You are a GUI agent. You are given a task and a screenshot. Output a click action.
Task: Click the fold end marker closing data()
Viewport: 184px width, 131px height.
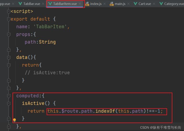point(9,88)
